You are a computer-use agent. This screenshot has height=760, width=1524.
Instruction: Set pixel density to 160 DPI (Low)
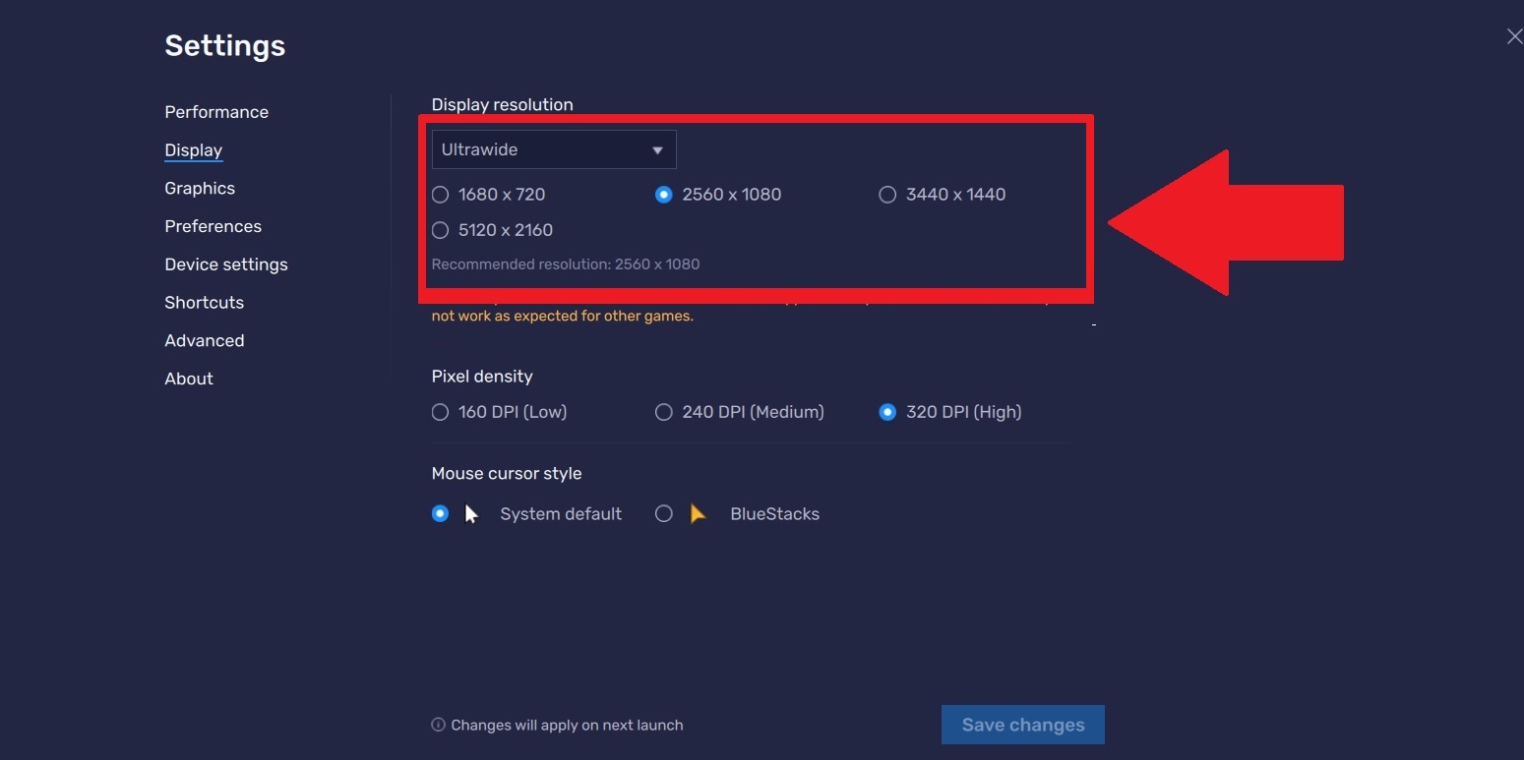pos(441,412)
